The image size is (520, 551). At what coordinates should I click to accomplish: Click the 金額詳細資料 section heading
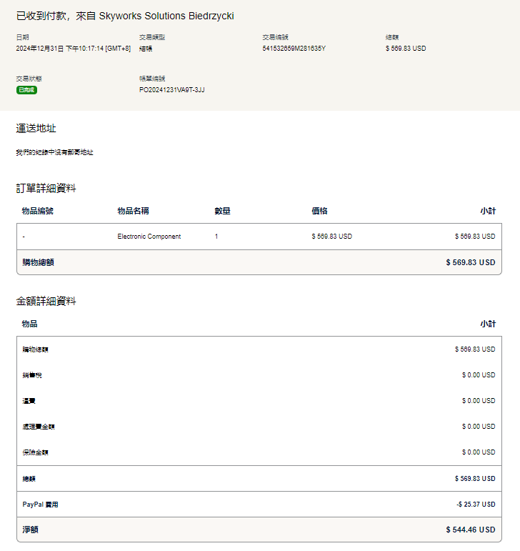46,302
